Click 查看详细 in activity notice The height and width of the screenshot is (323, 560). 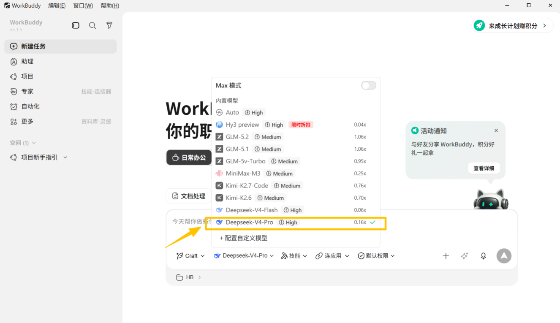[484, 168]
